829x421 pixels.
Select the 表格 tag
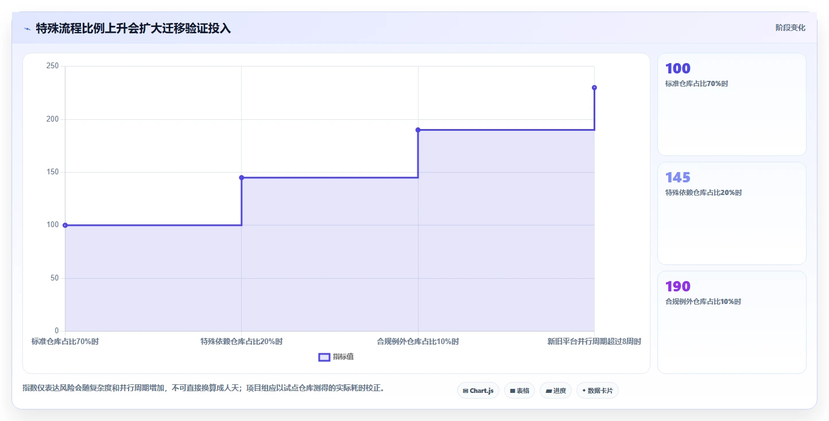point(520,391)
